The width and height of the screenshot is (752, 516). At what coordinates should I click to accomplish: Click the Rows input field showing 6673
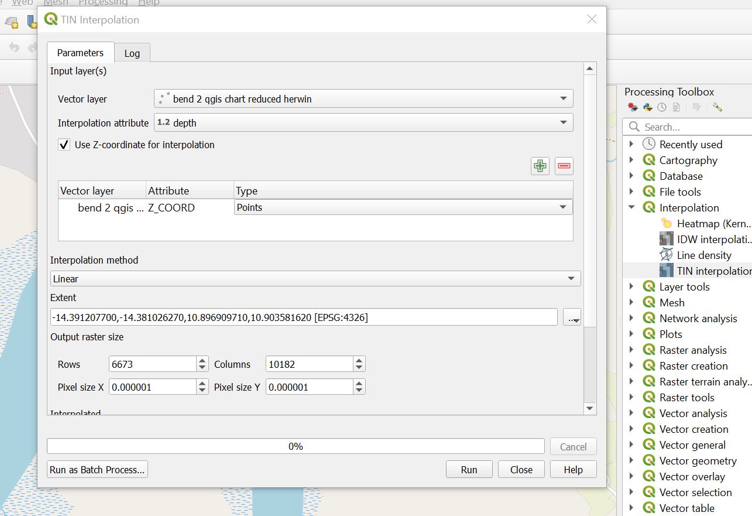(153, 364)
